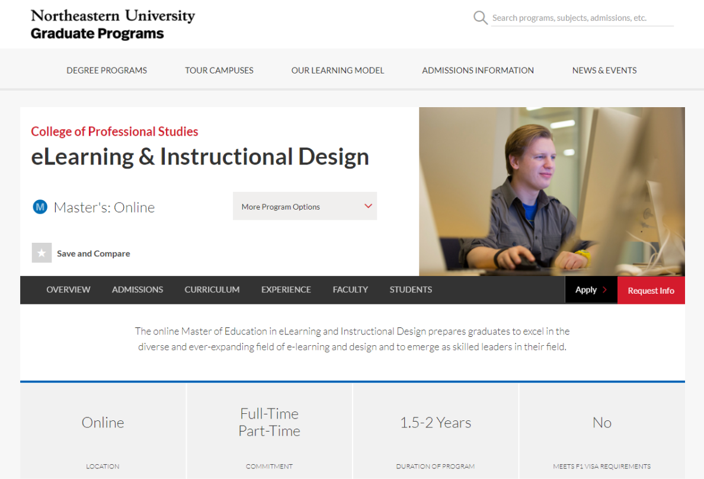
Task: Click the student at computer photo
Action: pos(552,191)
